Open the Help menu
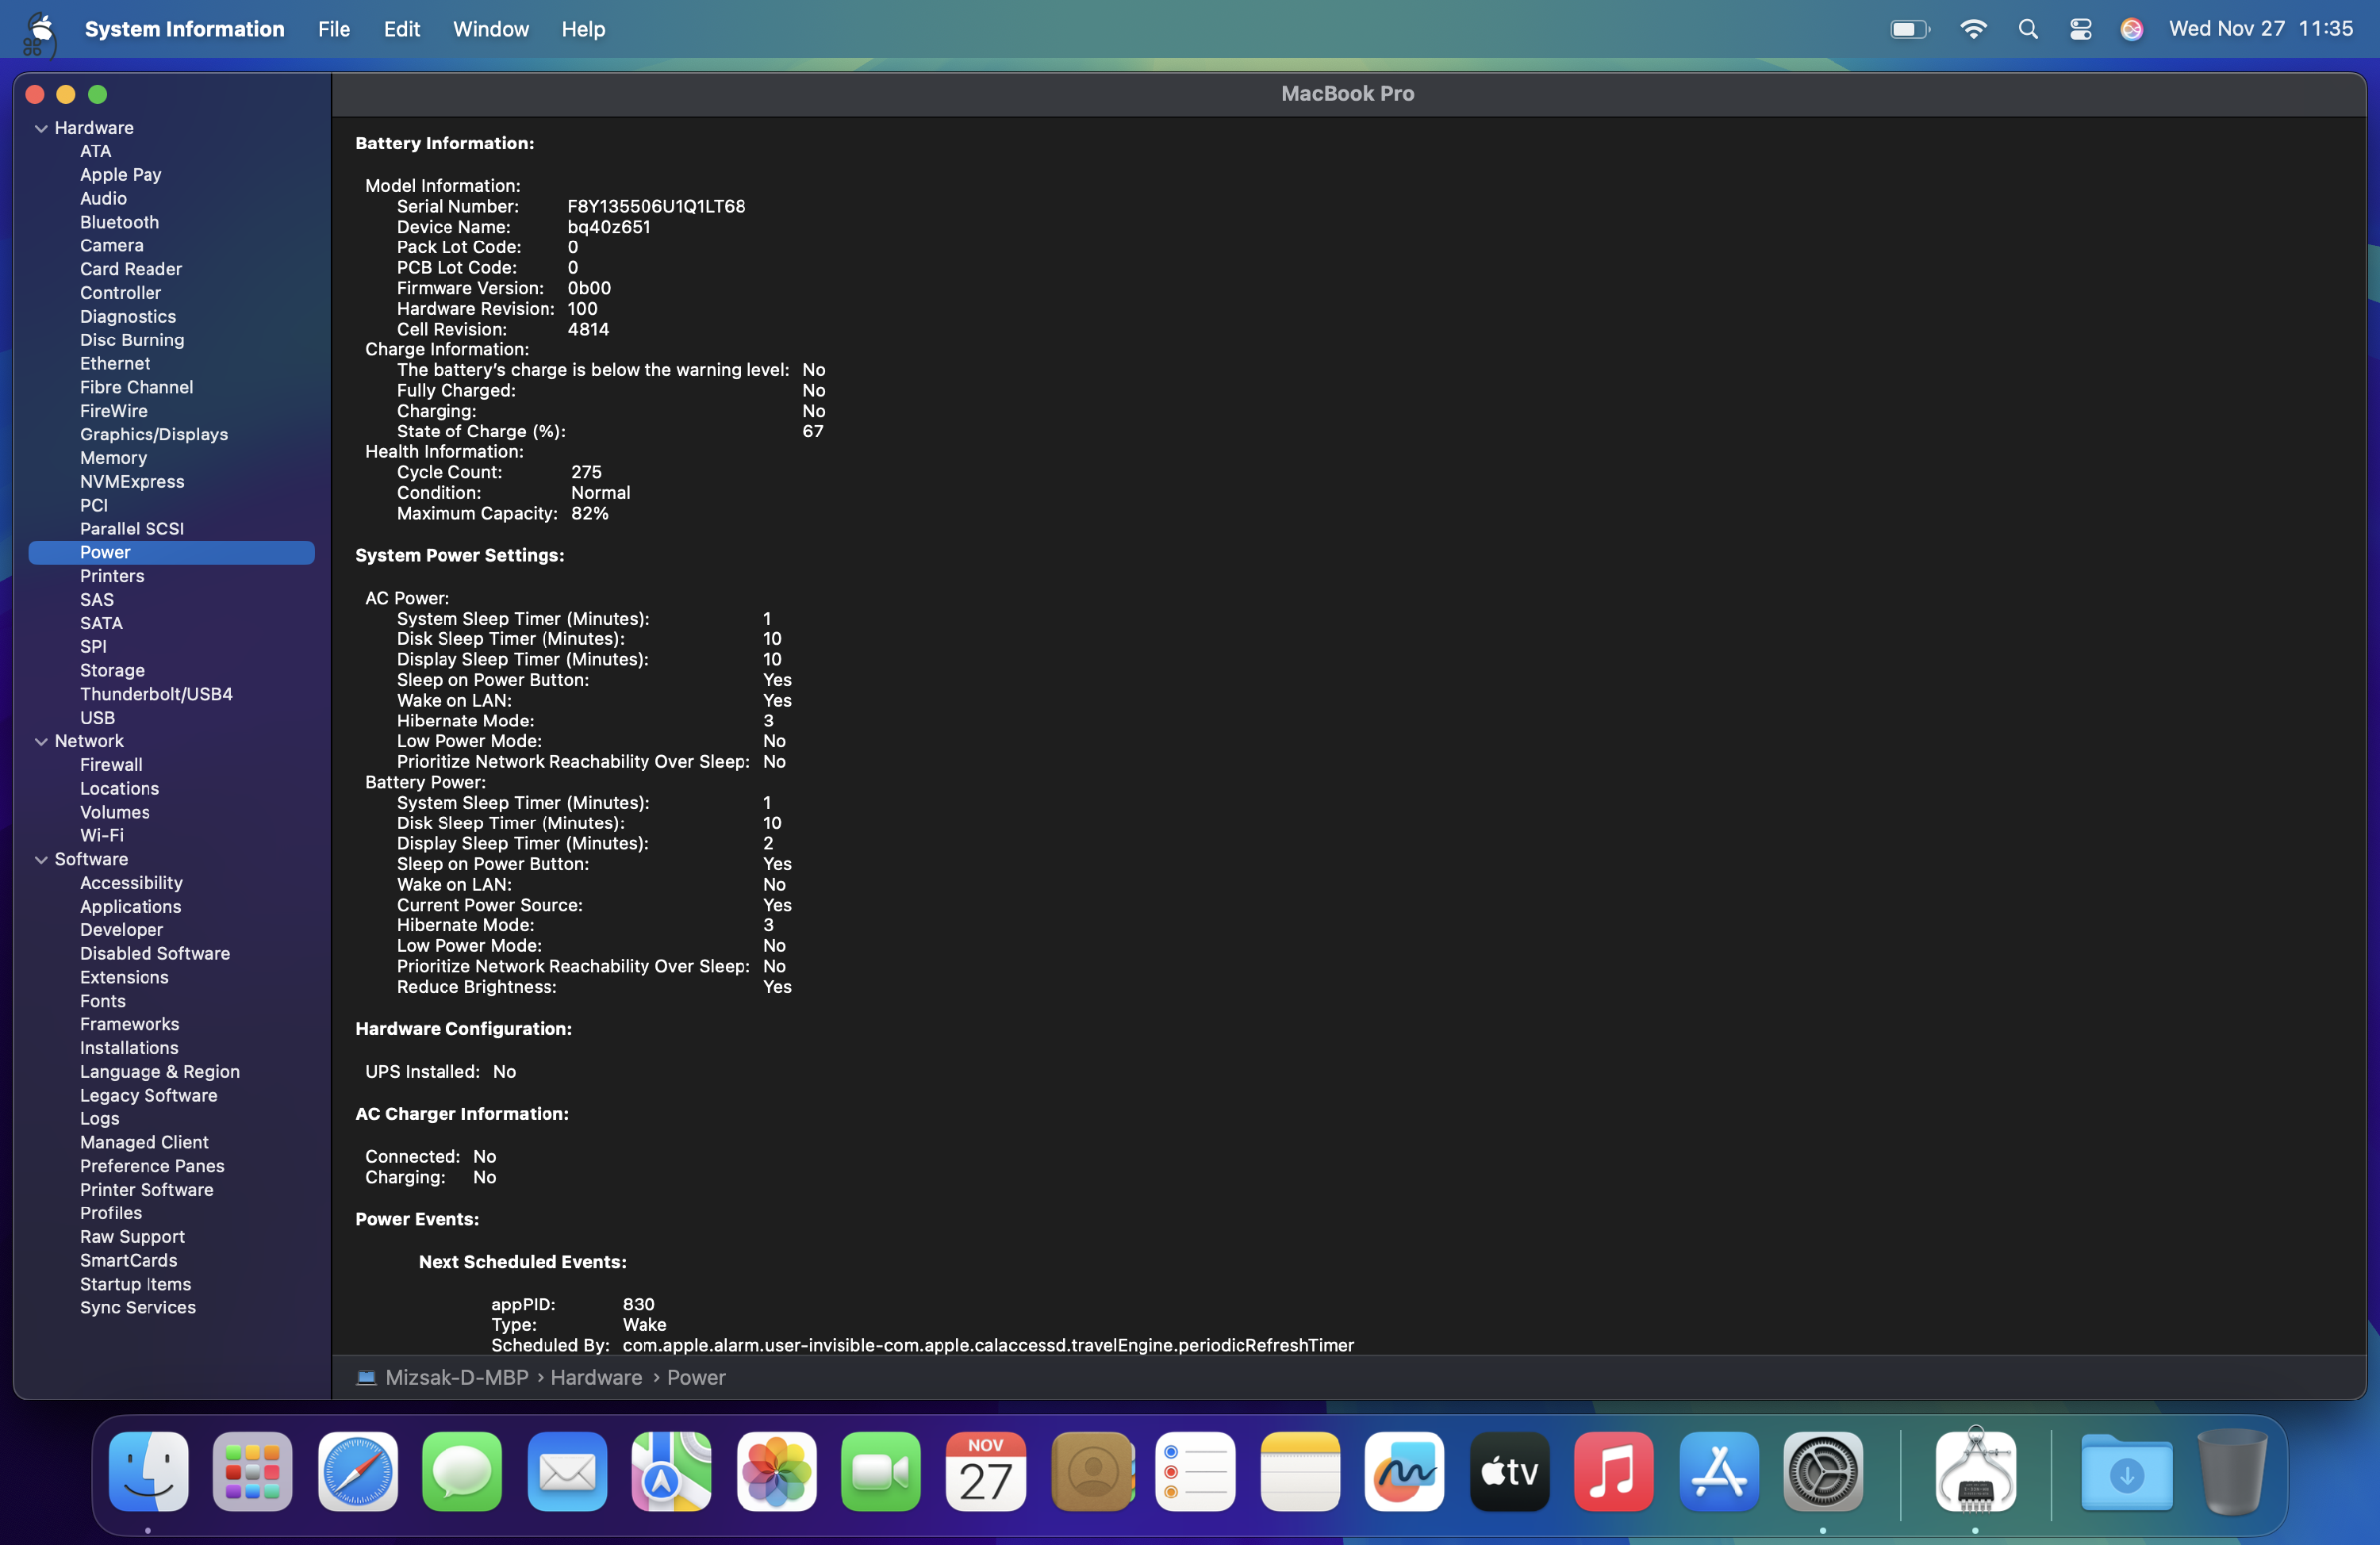Screen dimensions: 2380x1545 [583, 29]
